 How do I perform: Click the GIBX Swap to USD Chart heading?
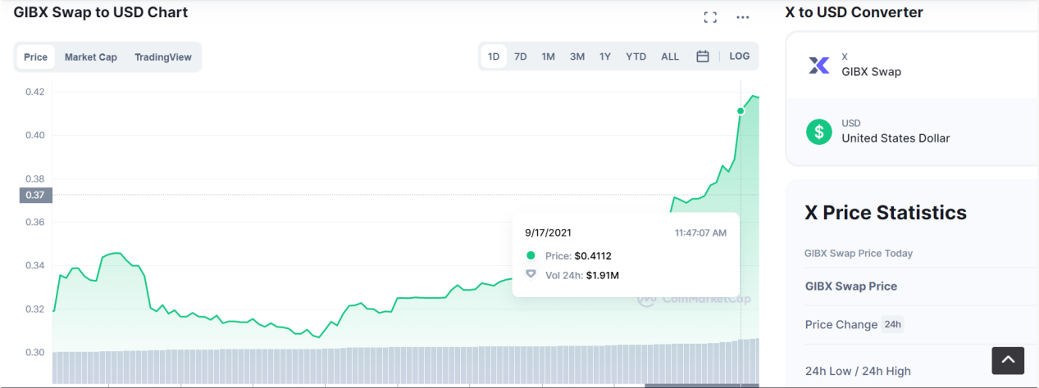[101, 12]
